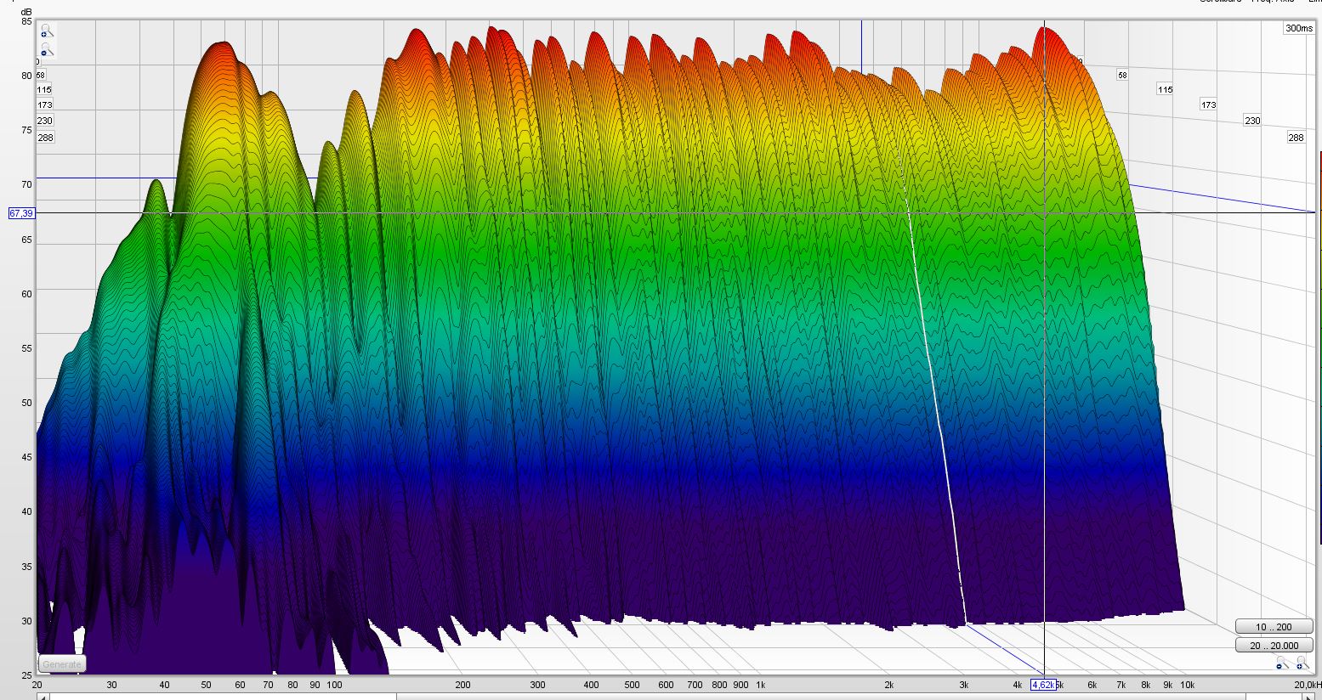Zoom in the frequency axis with magnifier plus

[x=1302, y=664]
